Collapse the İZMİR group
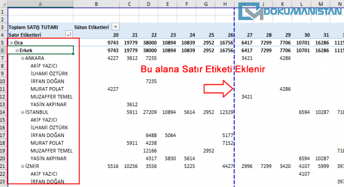The height and width of the screenshot is (187, 344). (23, 166)
